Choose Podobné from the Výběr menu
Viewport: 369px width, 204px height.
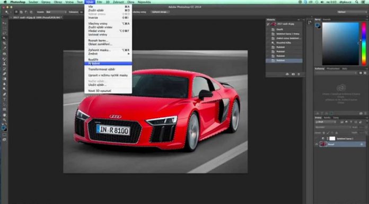(108, 63)
